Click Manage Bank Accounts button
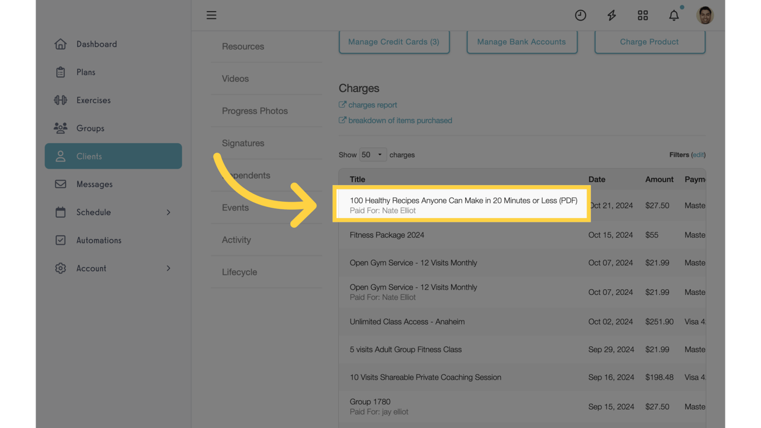Screen dimensions: 761x428 pos(521,42)
